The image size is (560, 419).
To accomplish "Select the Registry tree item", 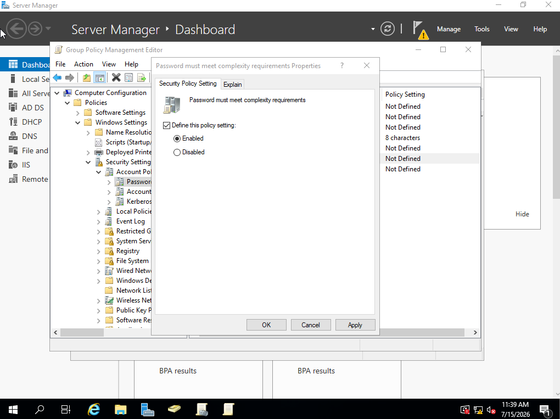I will [127, 251].
